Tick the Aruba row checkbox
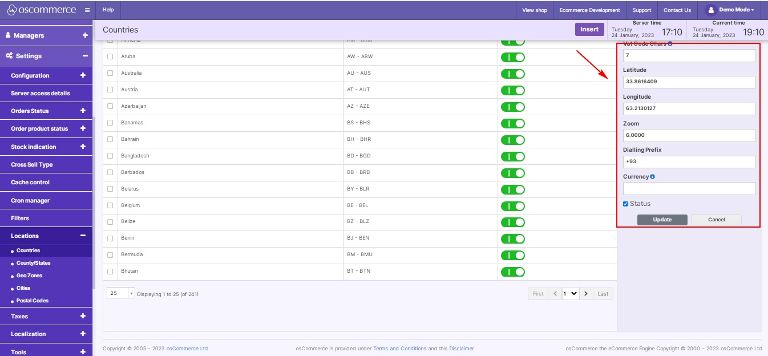The image size is (768, 356). pyautogui.click(x=110, y=57)
